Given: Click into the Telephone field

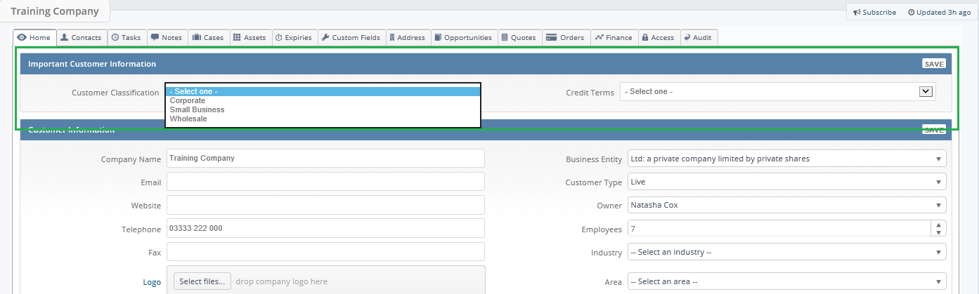Looking at the screenshot, I should pyautogui.click(x=325, y=228).
